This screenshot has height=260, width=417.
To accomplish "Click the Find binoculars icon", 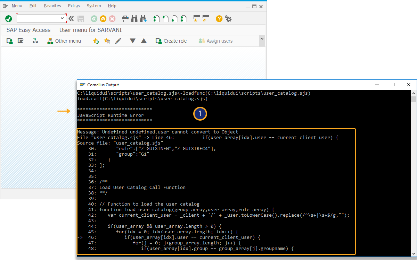I will (x=134, y=19).
